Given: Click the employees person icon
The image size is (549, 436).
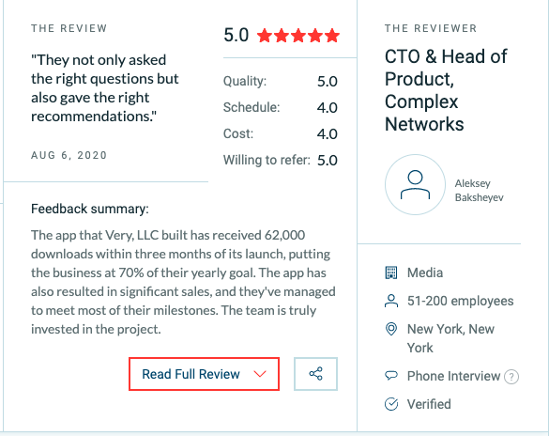Looking at the screenshot, I should coord(391,301).
